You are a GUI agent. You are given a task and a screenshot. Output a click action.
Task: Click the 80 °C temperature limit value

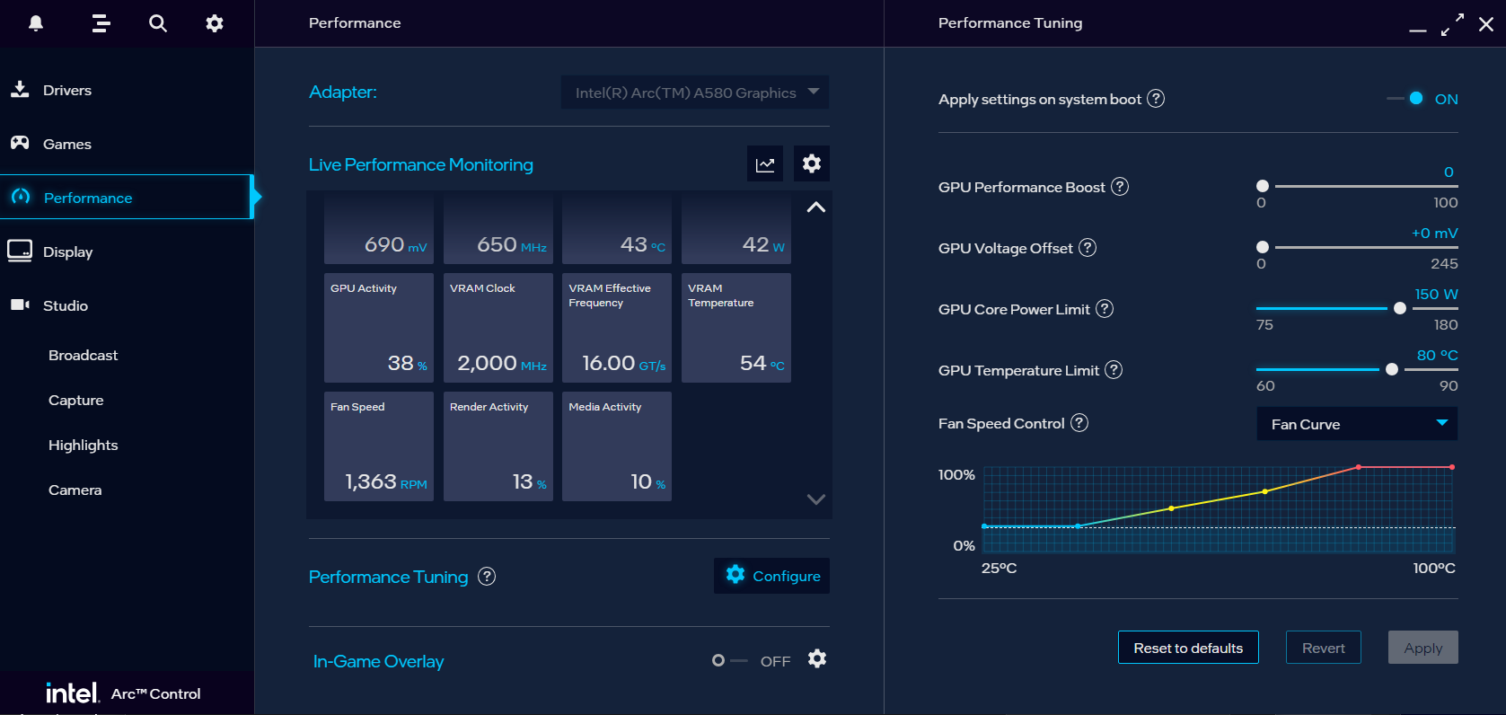pos(1437,355)
